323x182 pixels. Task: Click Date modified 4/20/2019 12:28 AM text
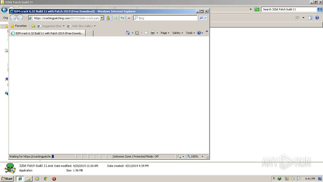pos(76,166)
